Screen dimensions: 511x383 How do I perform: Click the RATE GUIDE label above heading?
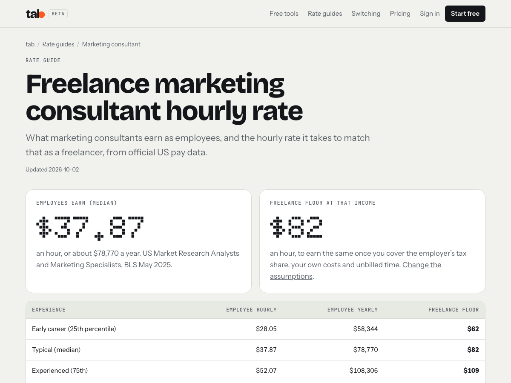[43, 60]
